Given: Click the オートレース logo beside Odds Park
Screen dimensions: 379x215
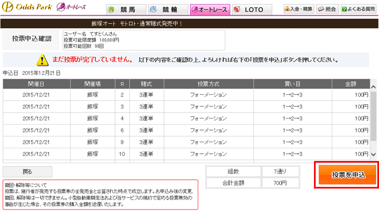Looking at the screenshot, I should [x=71, y=7].
